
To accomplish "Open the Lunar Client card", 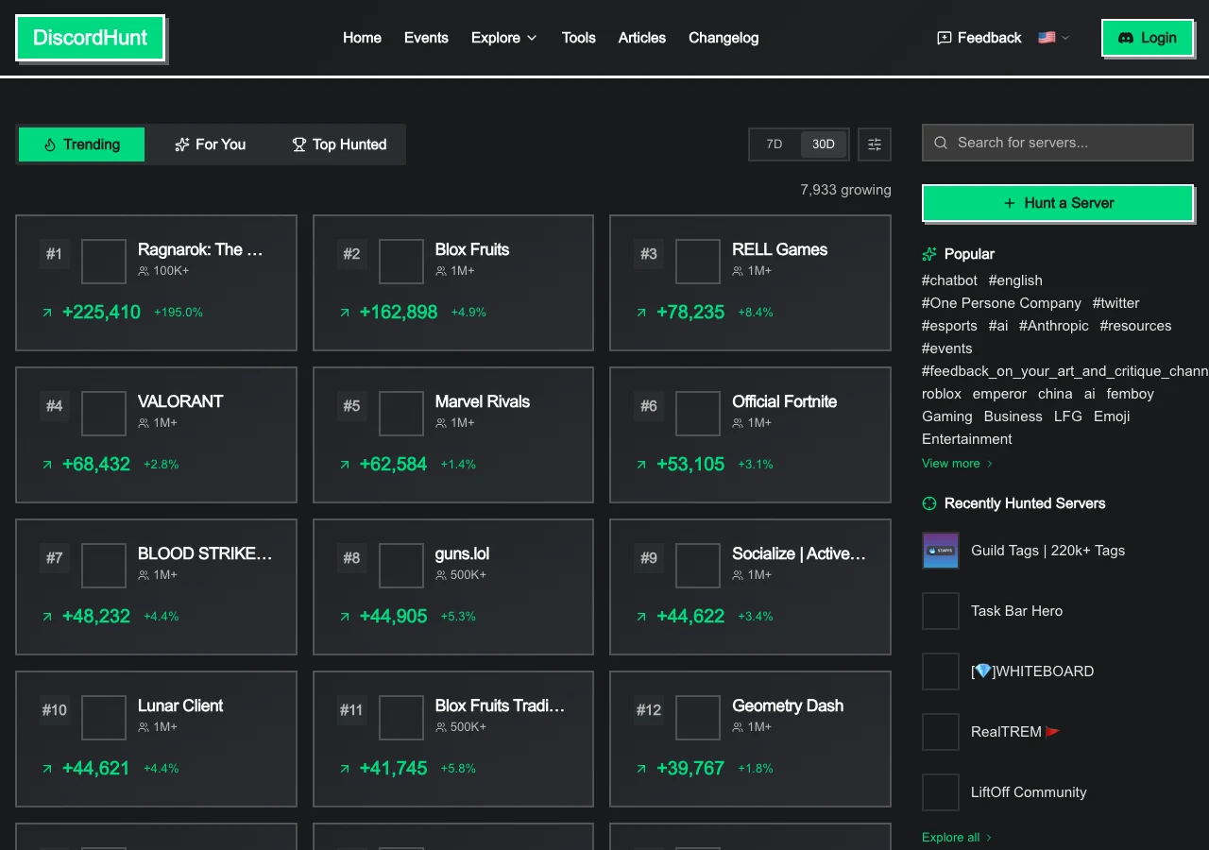I will point(157,739).
